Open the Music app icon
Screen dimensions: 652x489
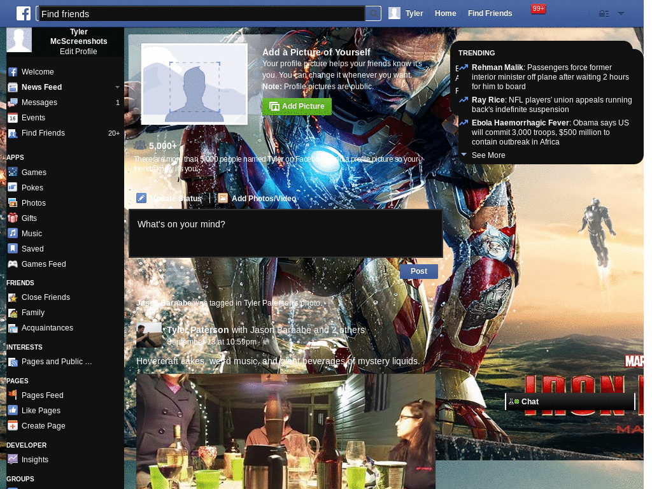pos(13,233)
